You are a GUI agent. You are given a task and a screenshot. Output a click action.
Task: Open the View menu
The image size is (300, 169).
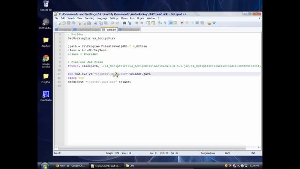point(80,18)
